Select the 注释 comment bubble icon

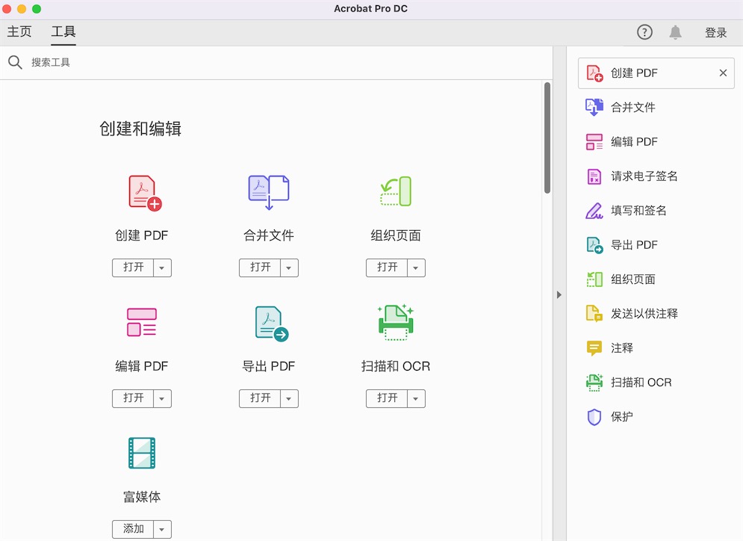click(x=594, y=348)
